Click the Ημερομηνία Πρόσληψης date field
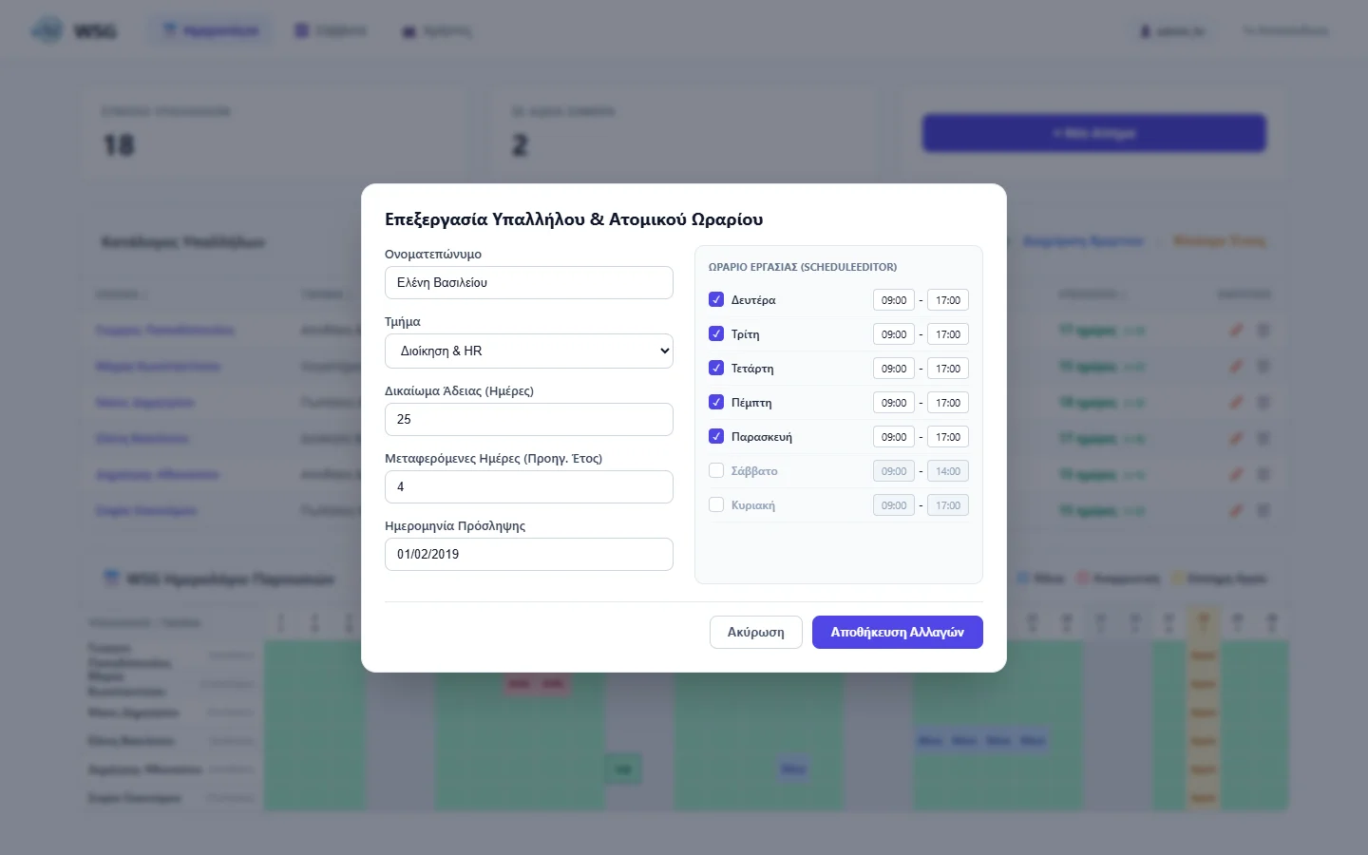The height and width of the screenshot is (855, 1368). click(529, 554)
